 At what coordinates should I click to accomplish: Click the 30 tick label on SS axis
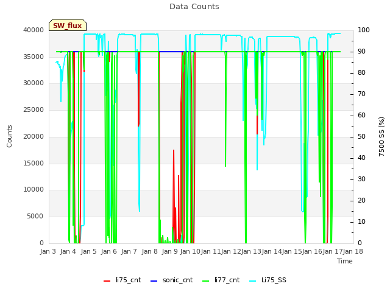361,179
